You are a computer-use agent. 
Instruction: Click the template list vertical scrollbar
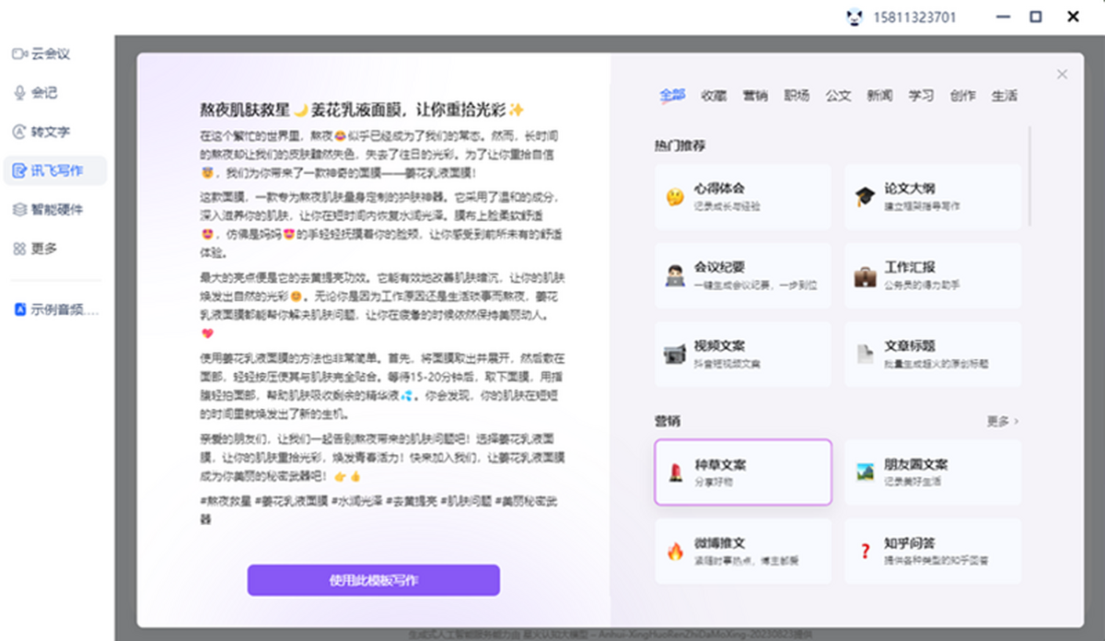[1030, 175]
